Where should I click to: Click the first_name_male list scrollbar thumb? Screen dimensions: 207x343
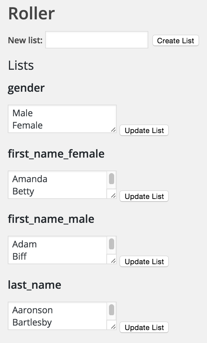[x=112, y=244]
